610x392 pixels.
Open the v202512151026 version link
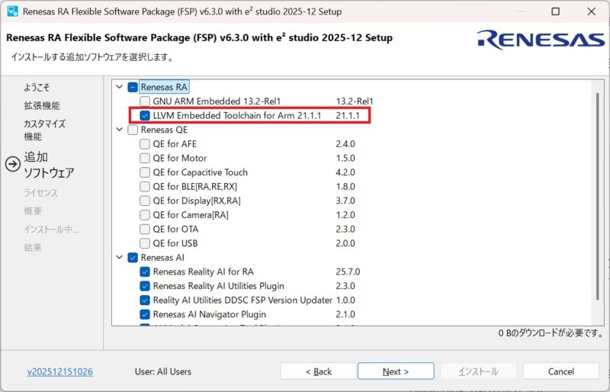tap(59, 371)
